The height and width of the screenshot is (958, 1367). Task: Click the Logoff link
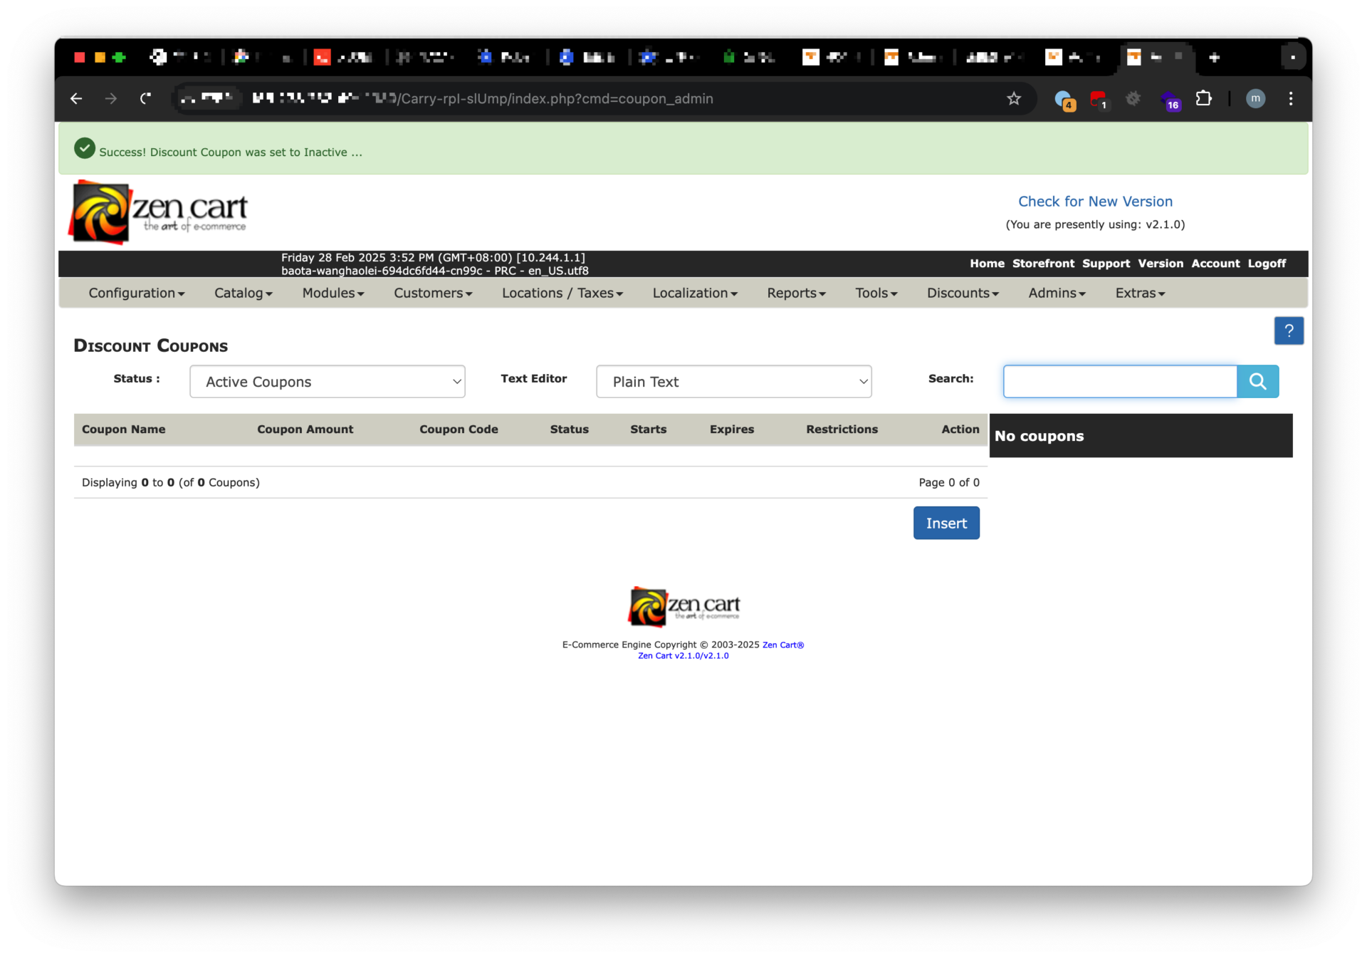(x=1266, y=264)
